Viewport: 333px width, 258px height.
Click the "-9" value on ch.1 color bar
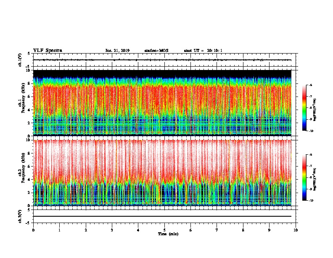tap(310, 119)
